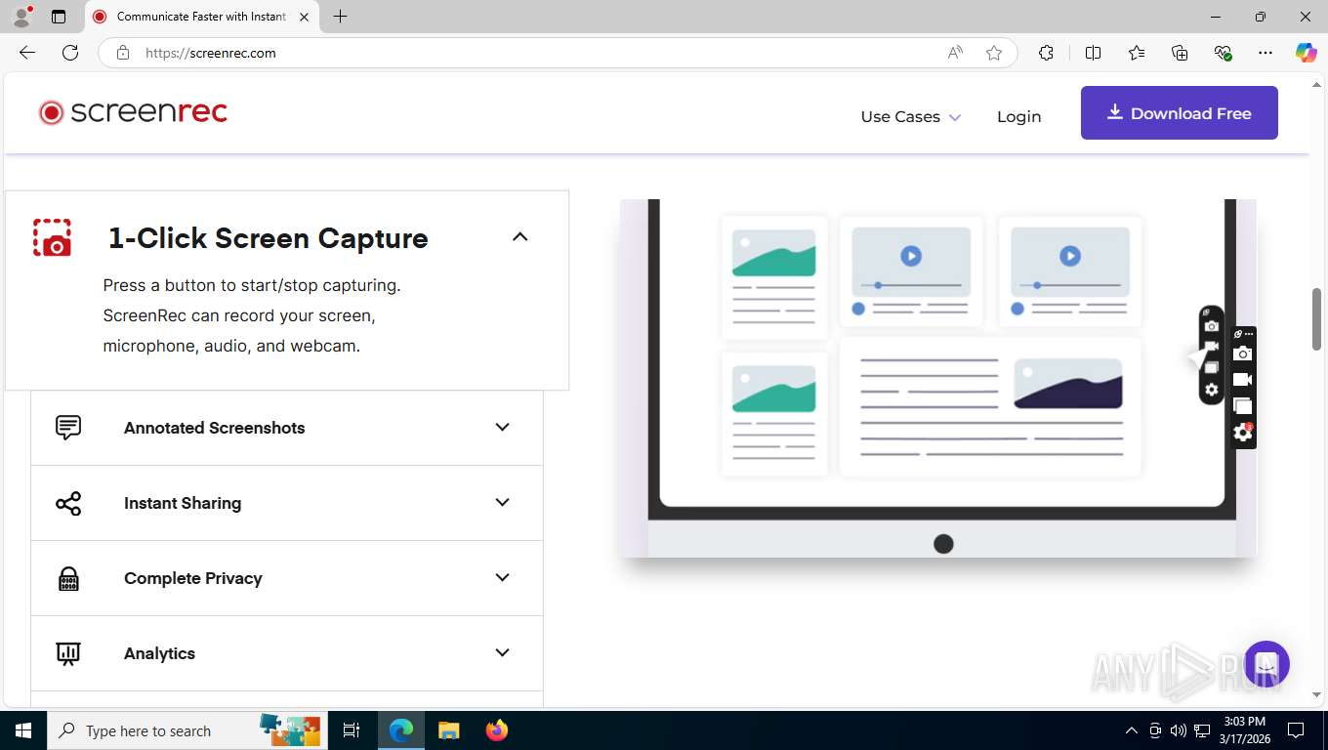This screenshot has width=1328, height=750.
Task: Click the settings gear in ScreenRec widget
Action: 1242,432
